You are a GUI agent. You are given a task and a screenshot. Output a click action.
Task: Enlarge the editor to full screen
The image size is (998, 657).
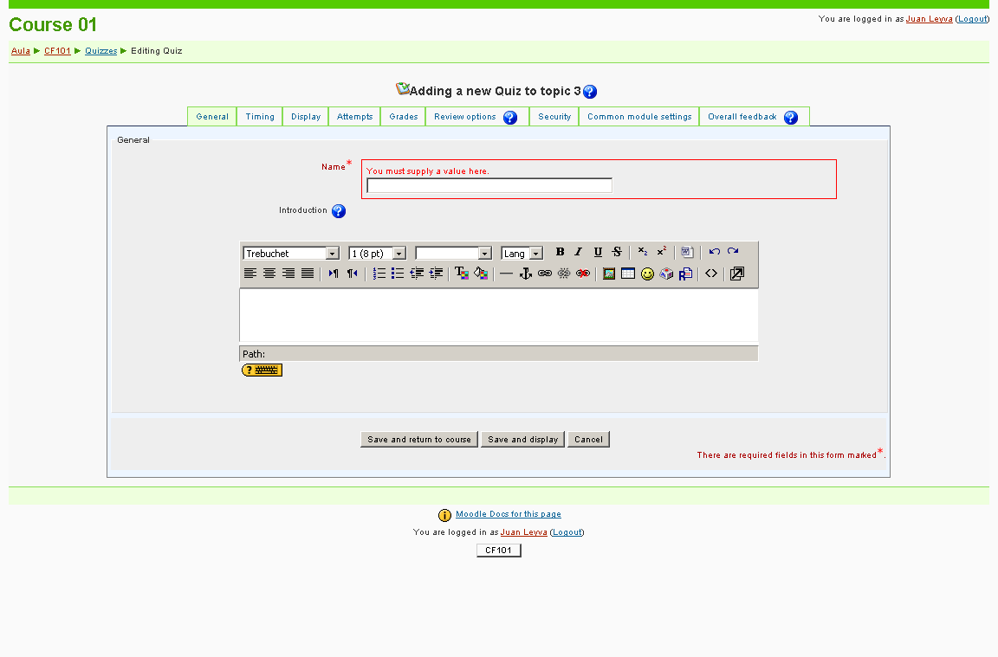(x=736, y=274)
